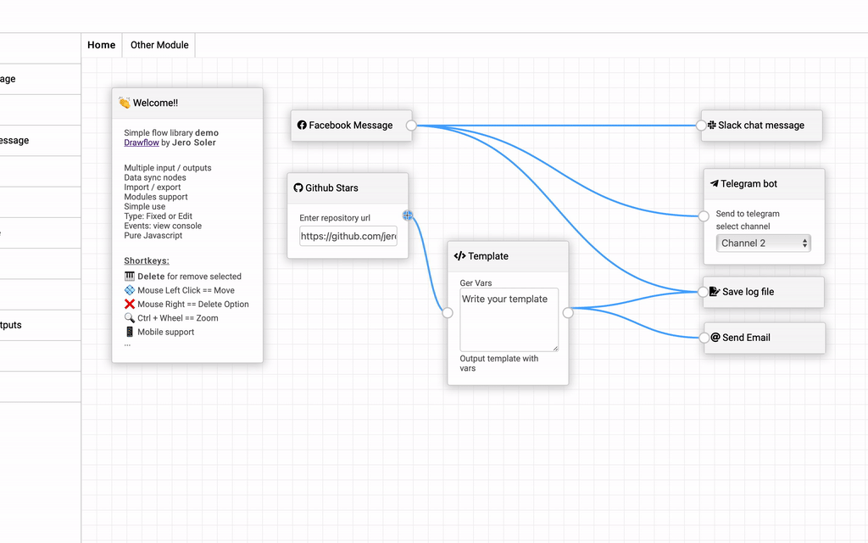This screenshot has height=543, width=868.
Task: Click the code brackets icon in Template node
Action: coord(459,256)
